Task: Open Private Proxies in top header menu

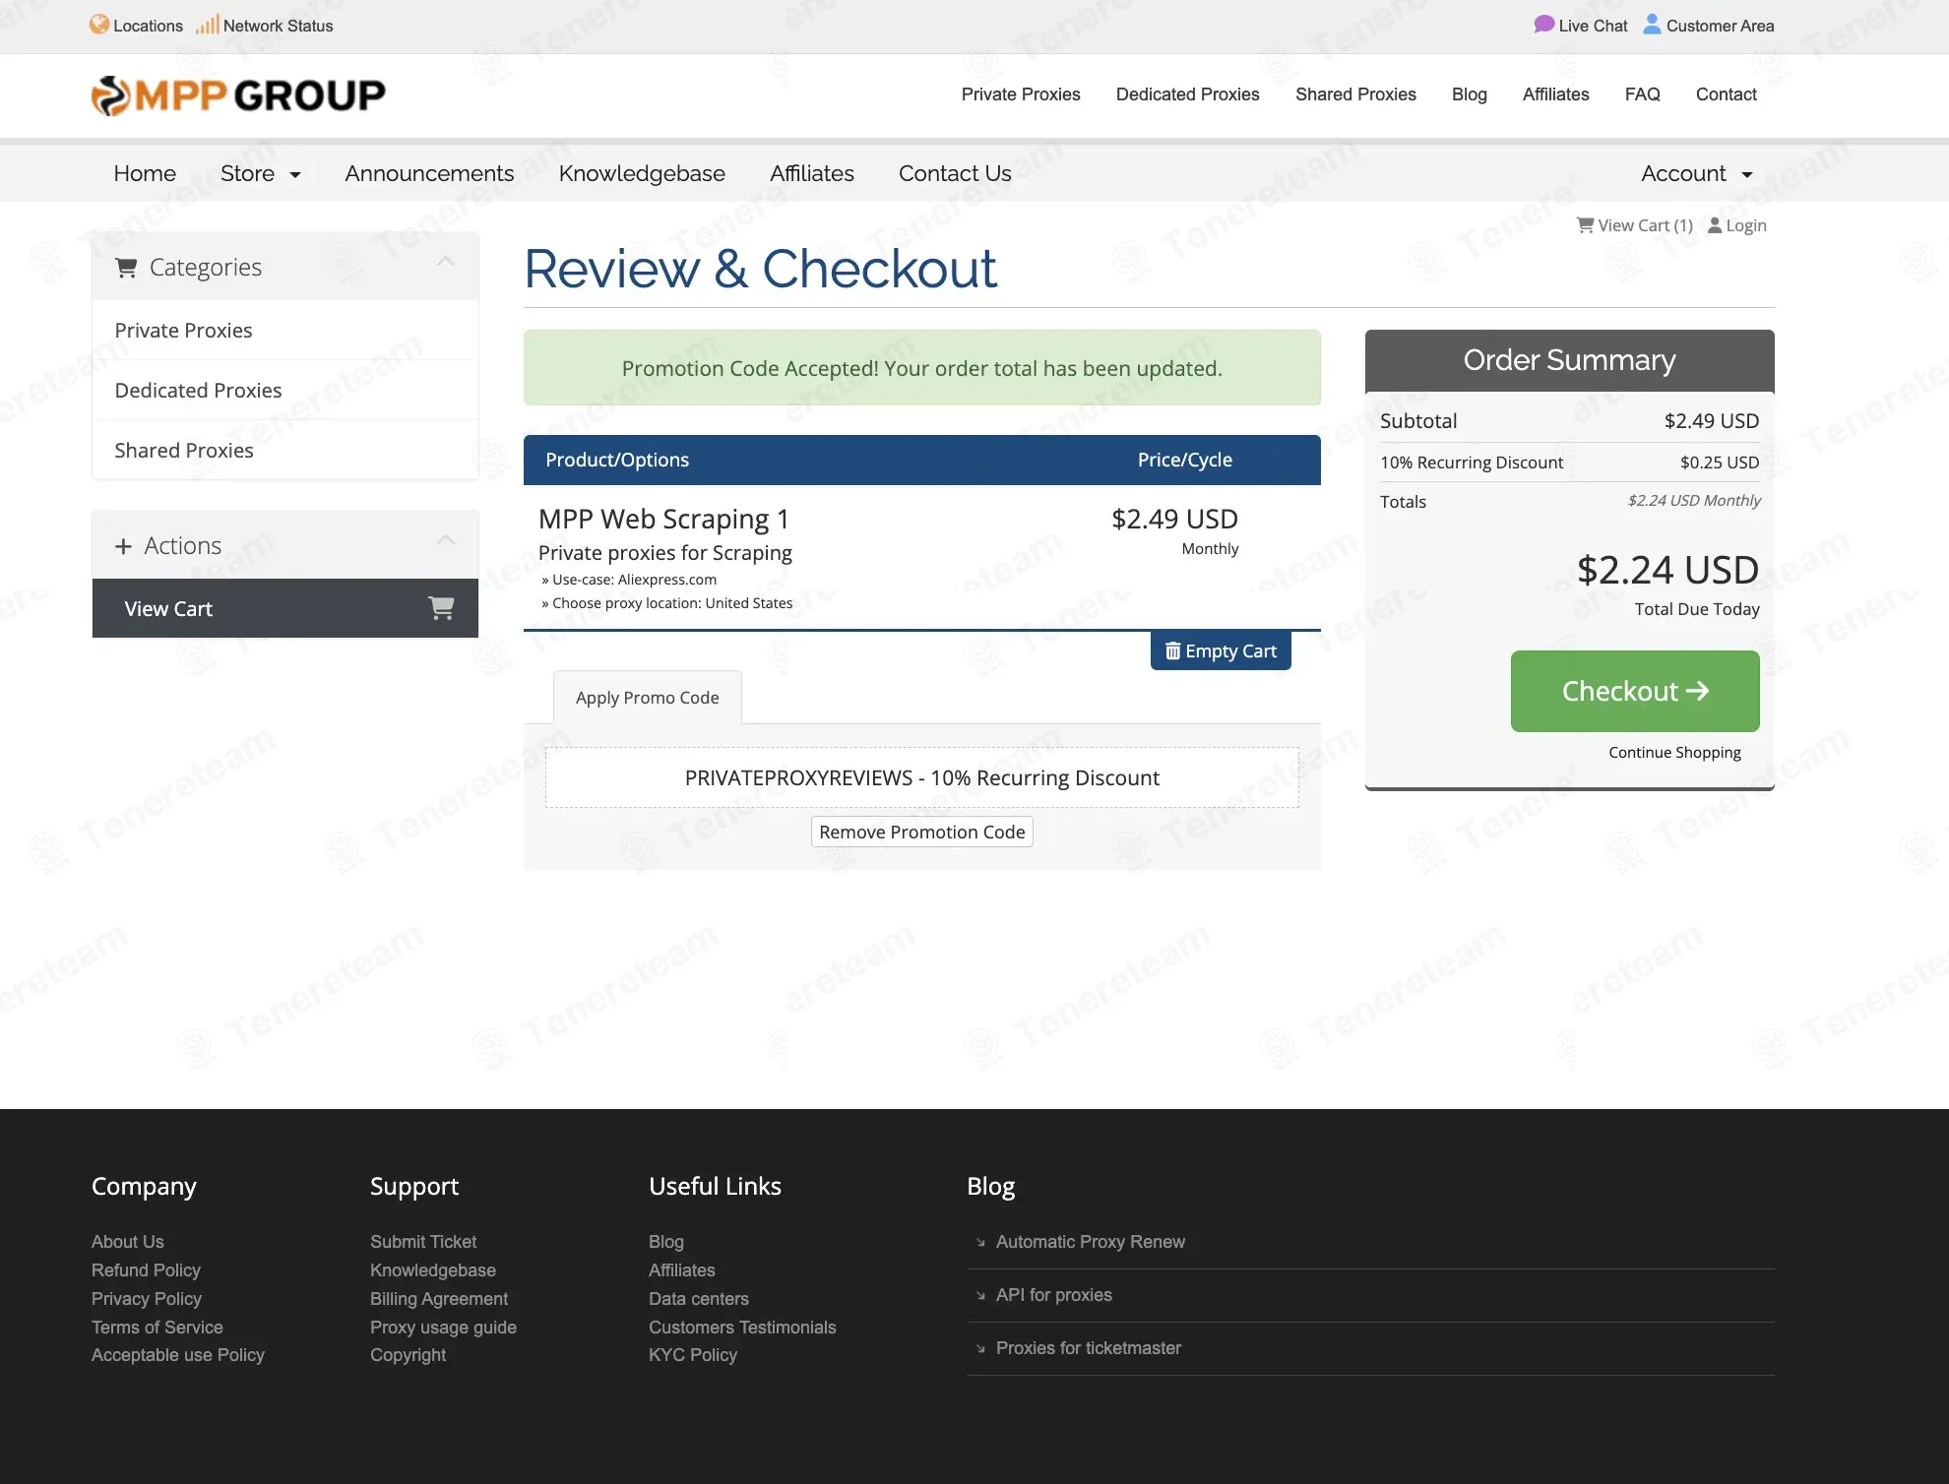Action: pos(1021,94)
